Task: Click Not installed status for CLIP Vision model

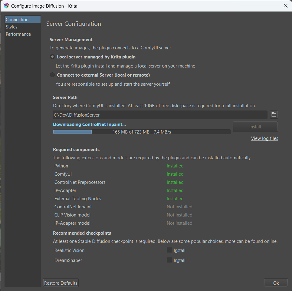Action: click(x=179, y=215)
